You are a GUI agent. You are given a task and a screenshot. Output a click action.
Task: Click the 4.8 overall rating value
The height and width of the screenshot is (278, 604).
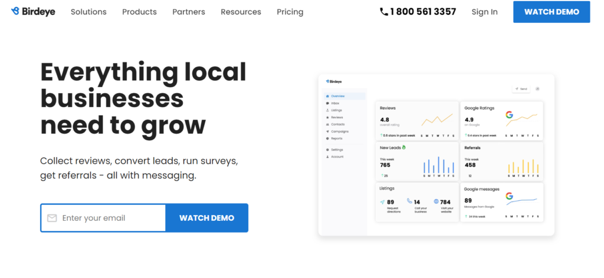(385, 120)
